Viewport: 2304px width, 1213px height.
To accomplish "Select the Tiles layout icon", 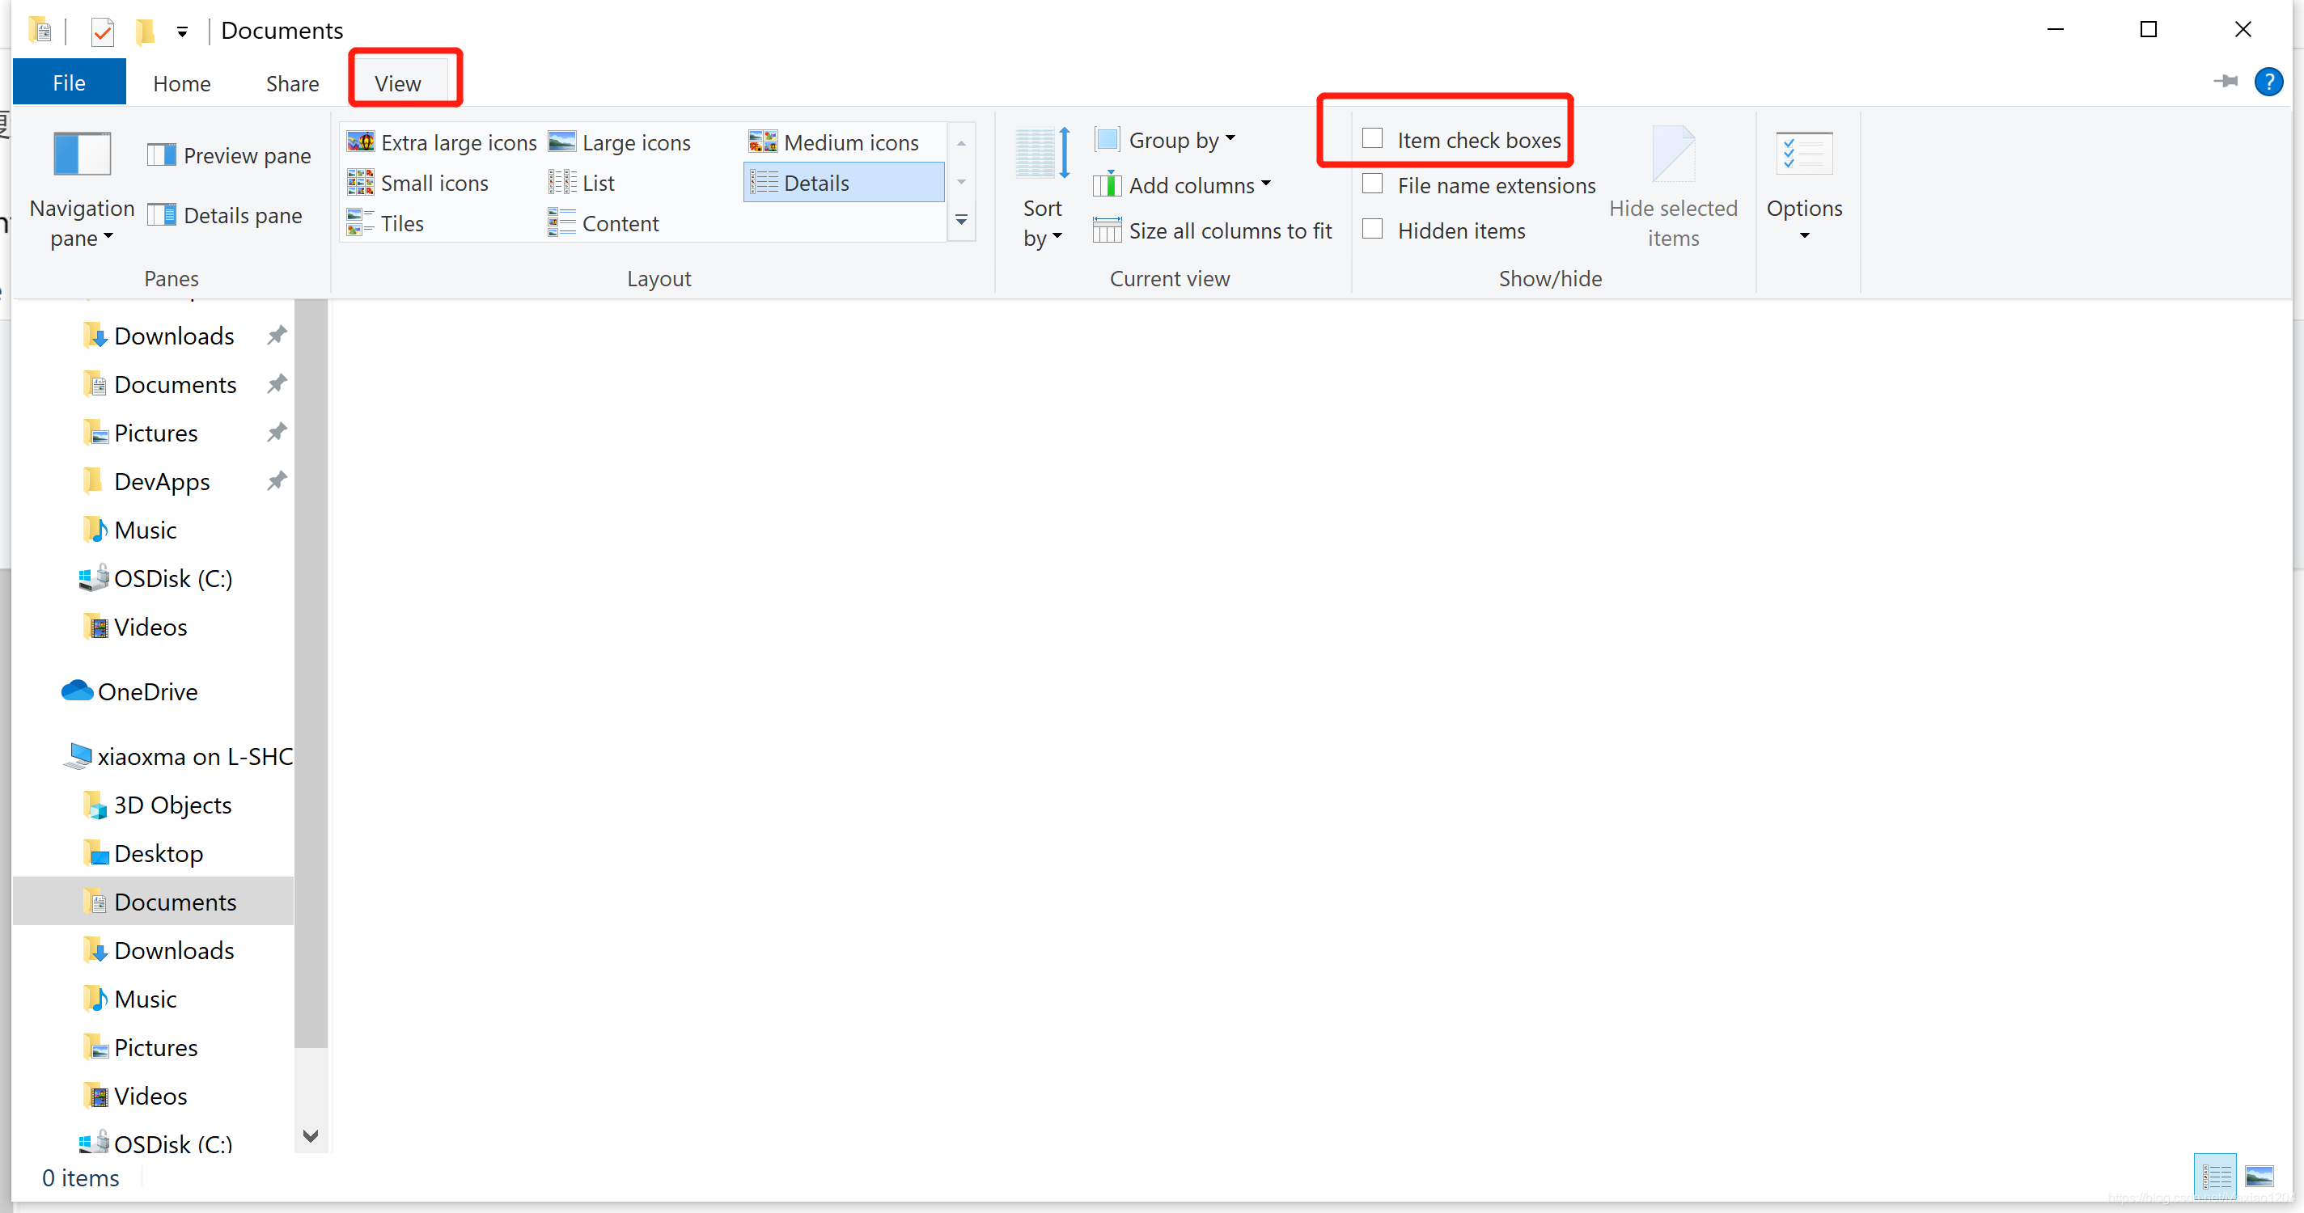I will pyautogui.click(x=361, y=222).
